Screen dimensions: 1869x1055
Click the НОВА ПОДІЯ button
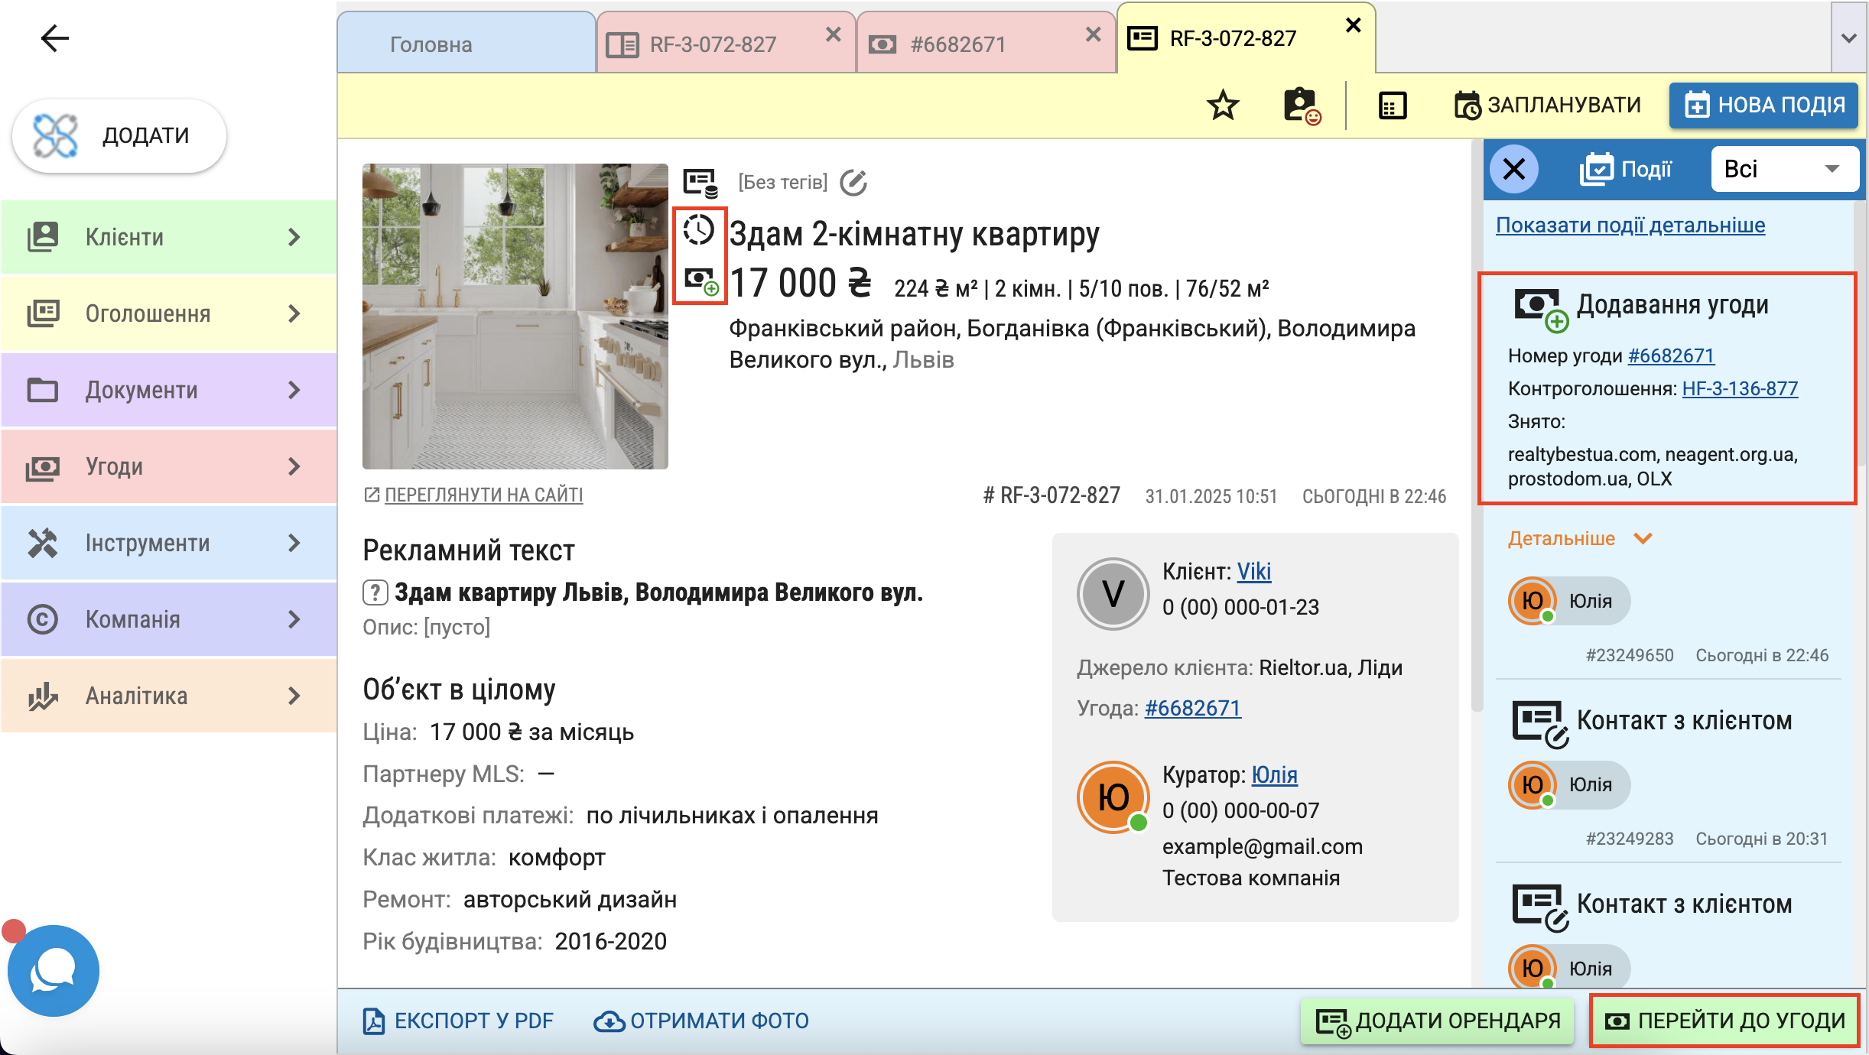pyautogui.click(x=1763, y=105)
